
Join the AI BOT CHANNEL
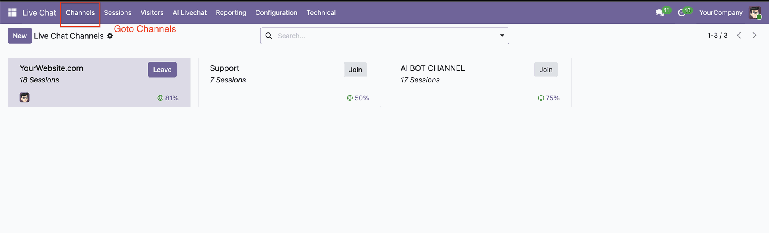tap(546, 70)
